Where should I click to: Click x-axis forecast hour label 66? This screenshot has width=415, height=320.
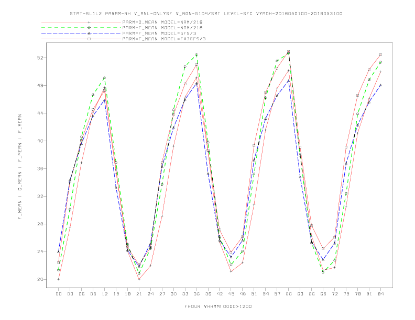point(312,294)
